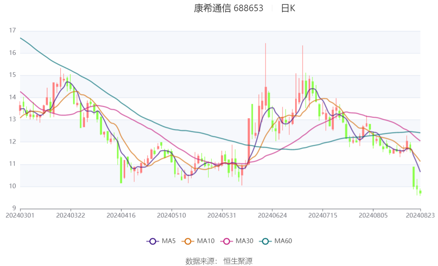The image size is (438, 266).
Task: Select the 20240823 date axis label
Action: pos(420,215)
